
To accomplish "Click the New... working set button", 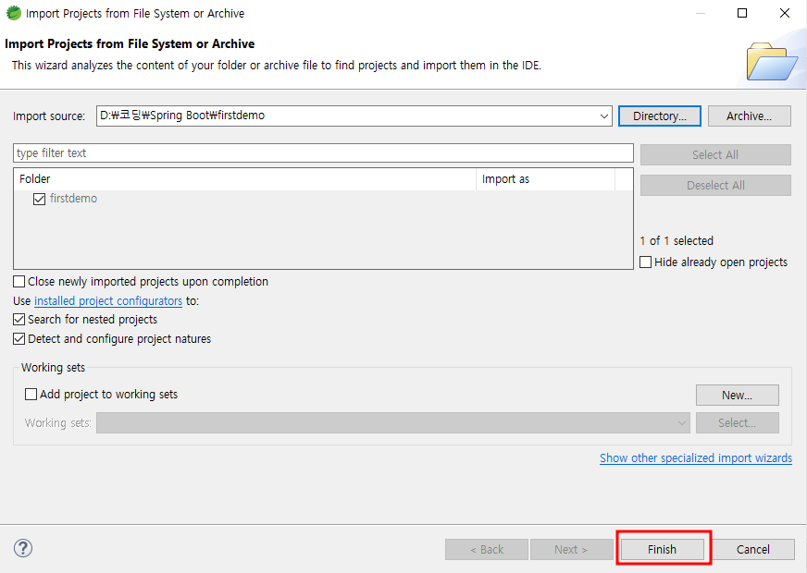I will coord(737,396).
